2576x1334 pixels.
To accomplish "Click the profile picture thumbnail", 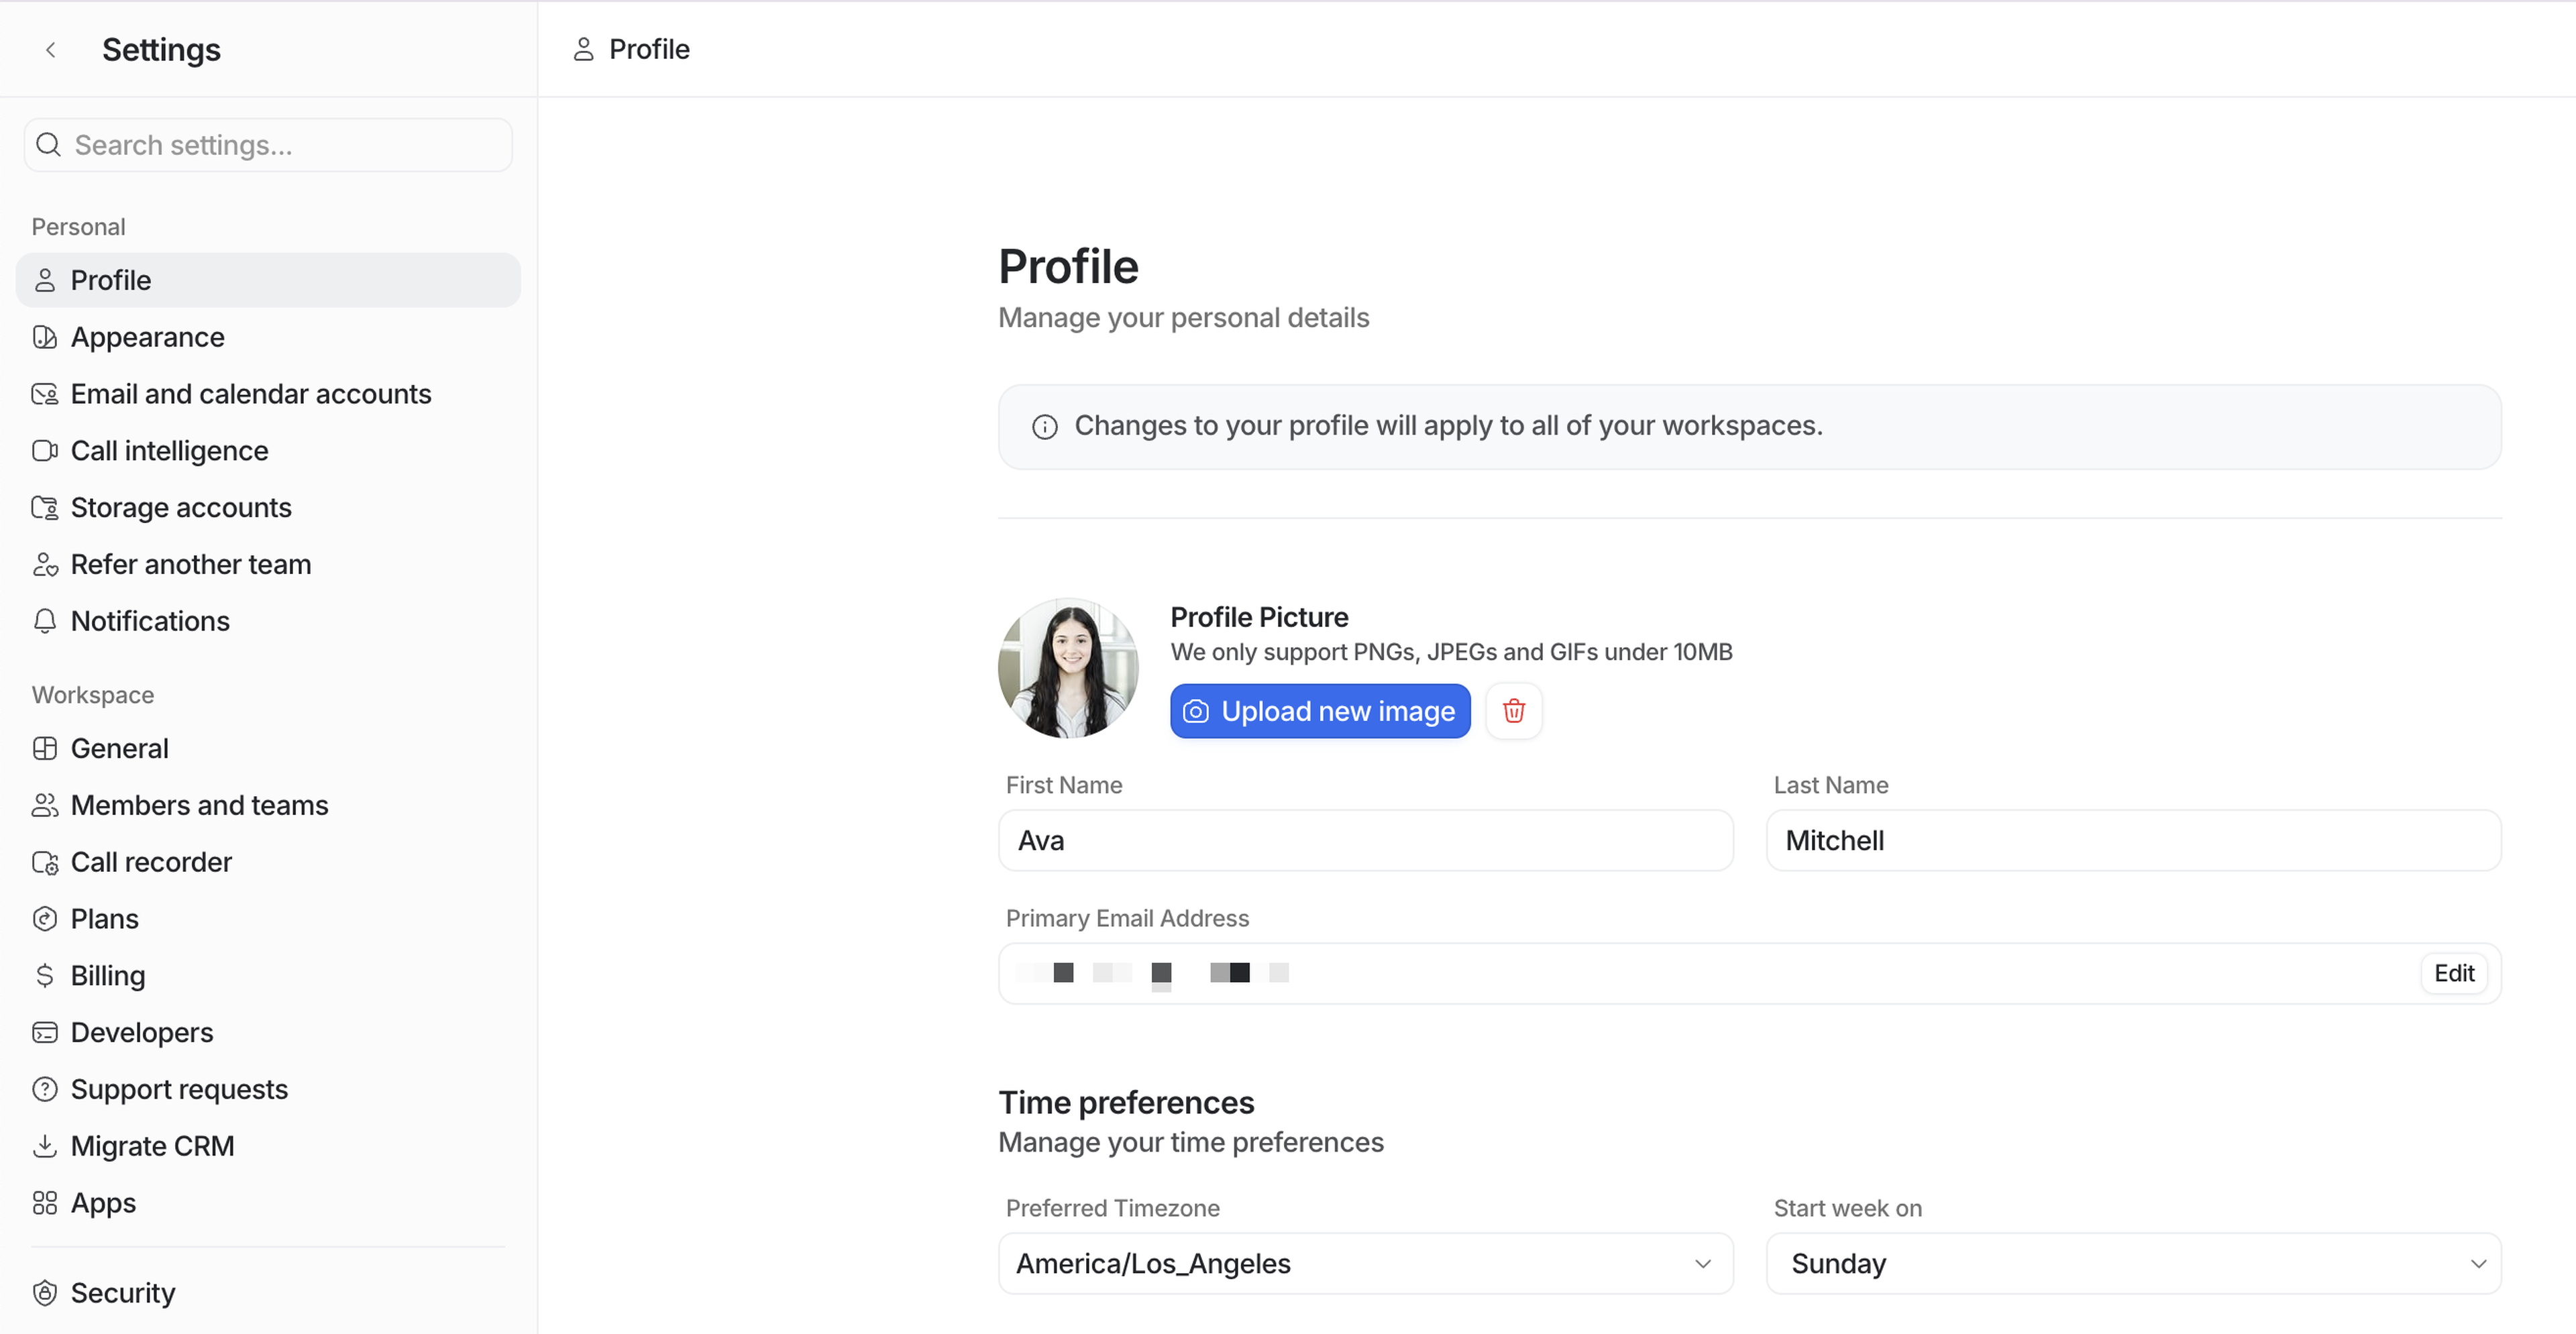I will click(x=1068, y=668).
